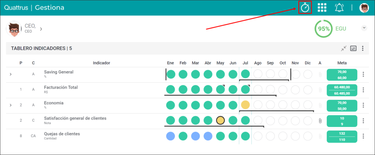Select empty October circle for Saving General
The width and height of the screenshot is (375, 155).
click(283, 74)
